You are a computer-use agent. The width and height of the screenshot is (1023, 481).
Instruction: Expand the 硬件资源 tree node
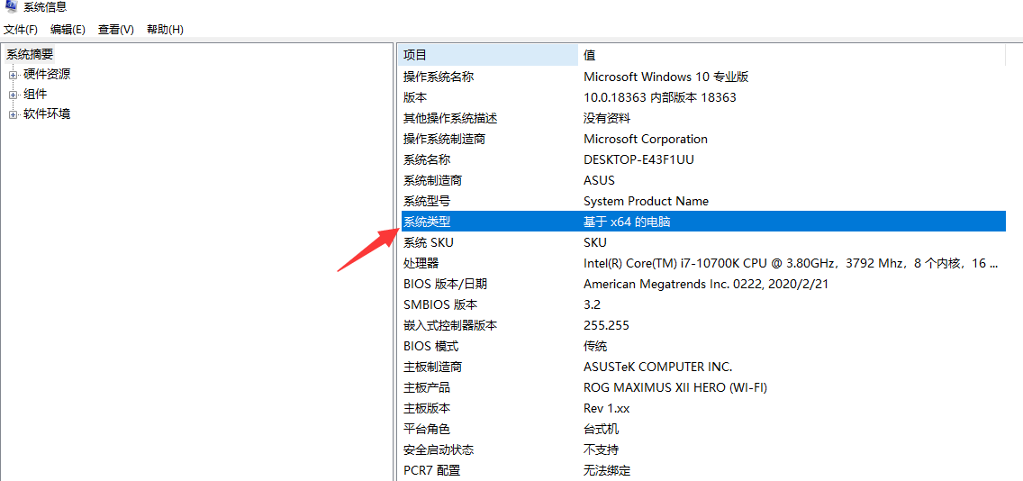coord(13,75)
